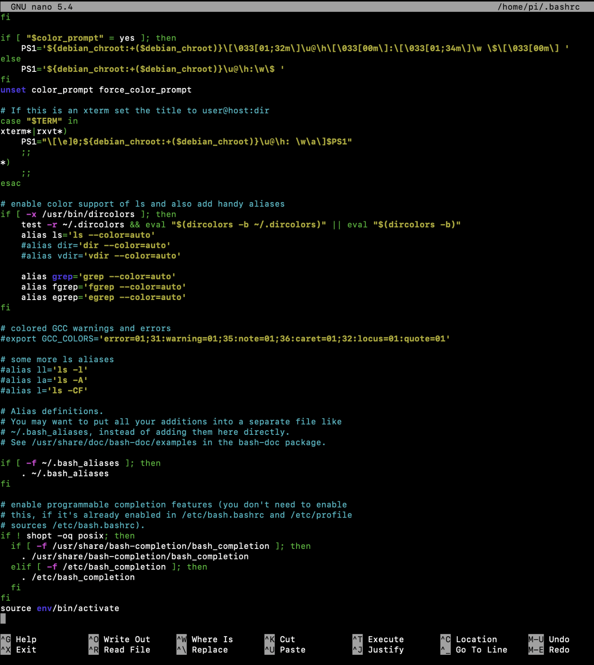This screenshot has height=665, width=594.
Task: Click the '# See /usr/share/doc/bash-doc/examples' comment
Action: [x=163, y=442]
